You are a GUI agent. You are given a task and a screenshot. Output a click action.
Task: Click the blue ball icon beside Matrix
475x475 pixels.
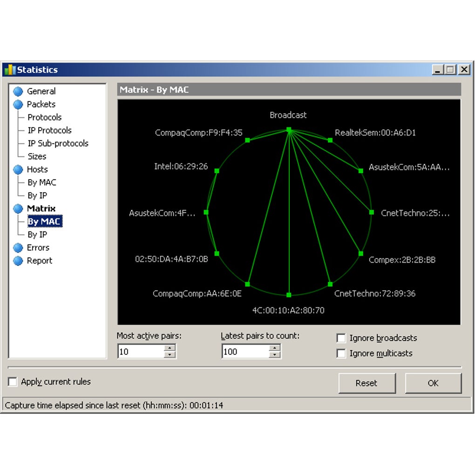[x=18, y=209]
